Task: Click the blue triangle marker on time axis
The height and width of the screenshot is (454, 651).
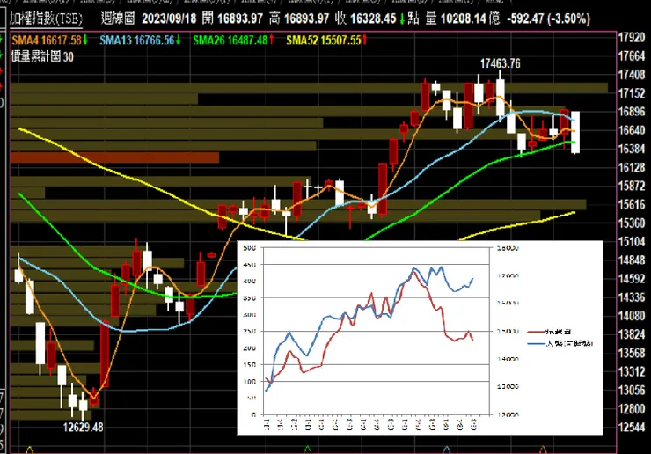Action: tap(447, 450)
